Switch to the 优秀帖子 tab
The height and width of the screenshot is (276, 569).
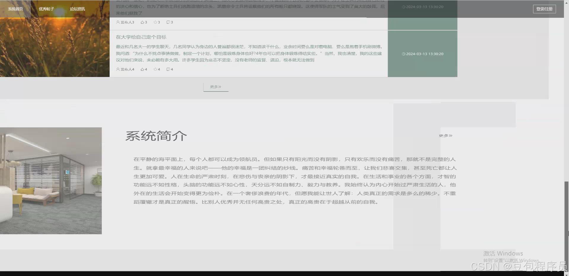tap(46, 9)
